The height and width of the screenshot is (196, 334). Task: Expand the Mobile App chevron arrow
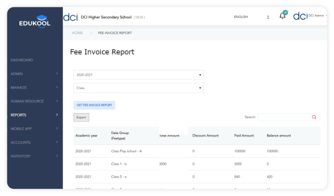tap(57, 128)
